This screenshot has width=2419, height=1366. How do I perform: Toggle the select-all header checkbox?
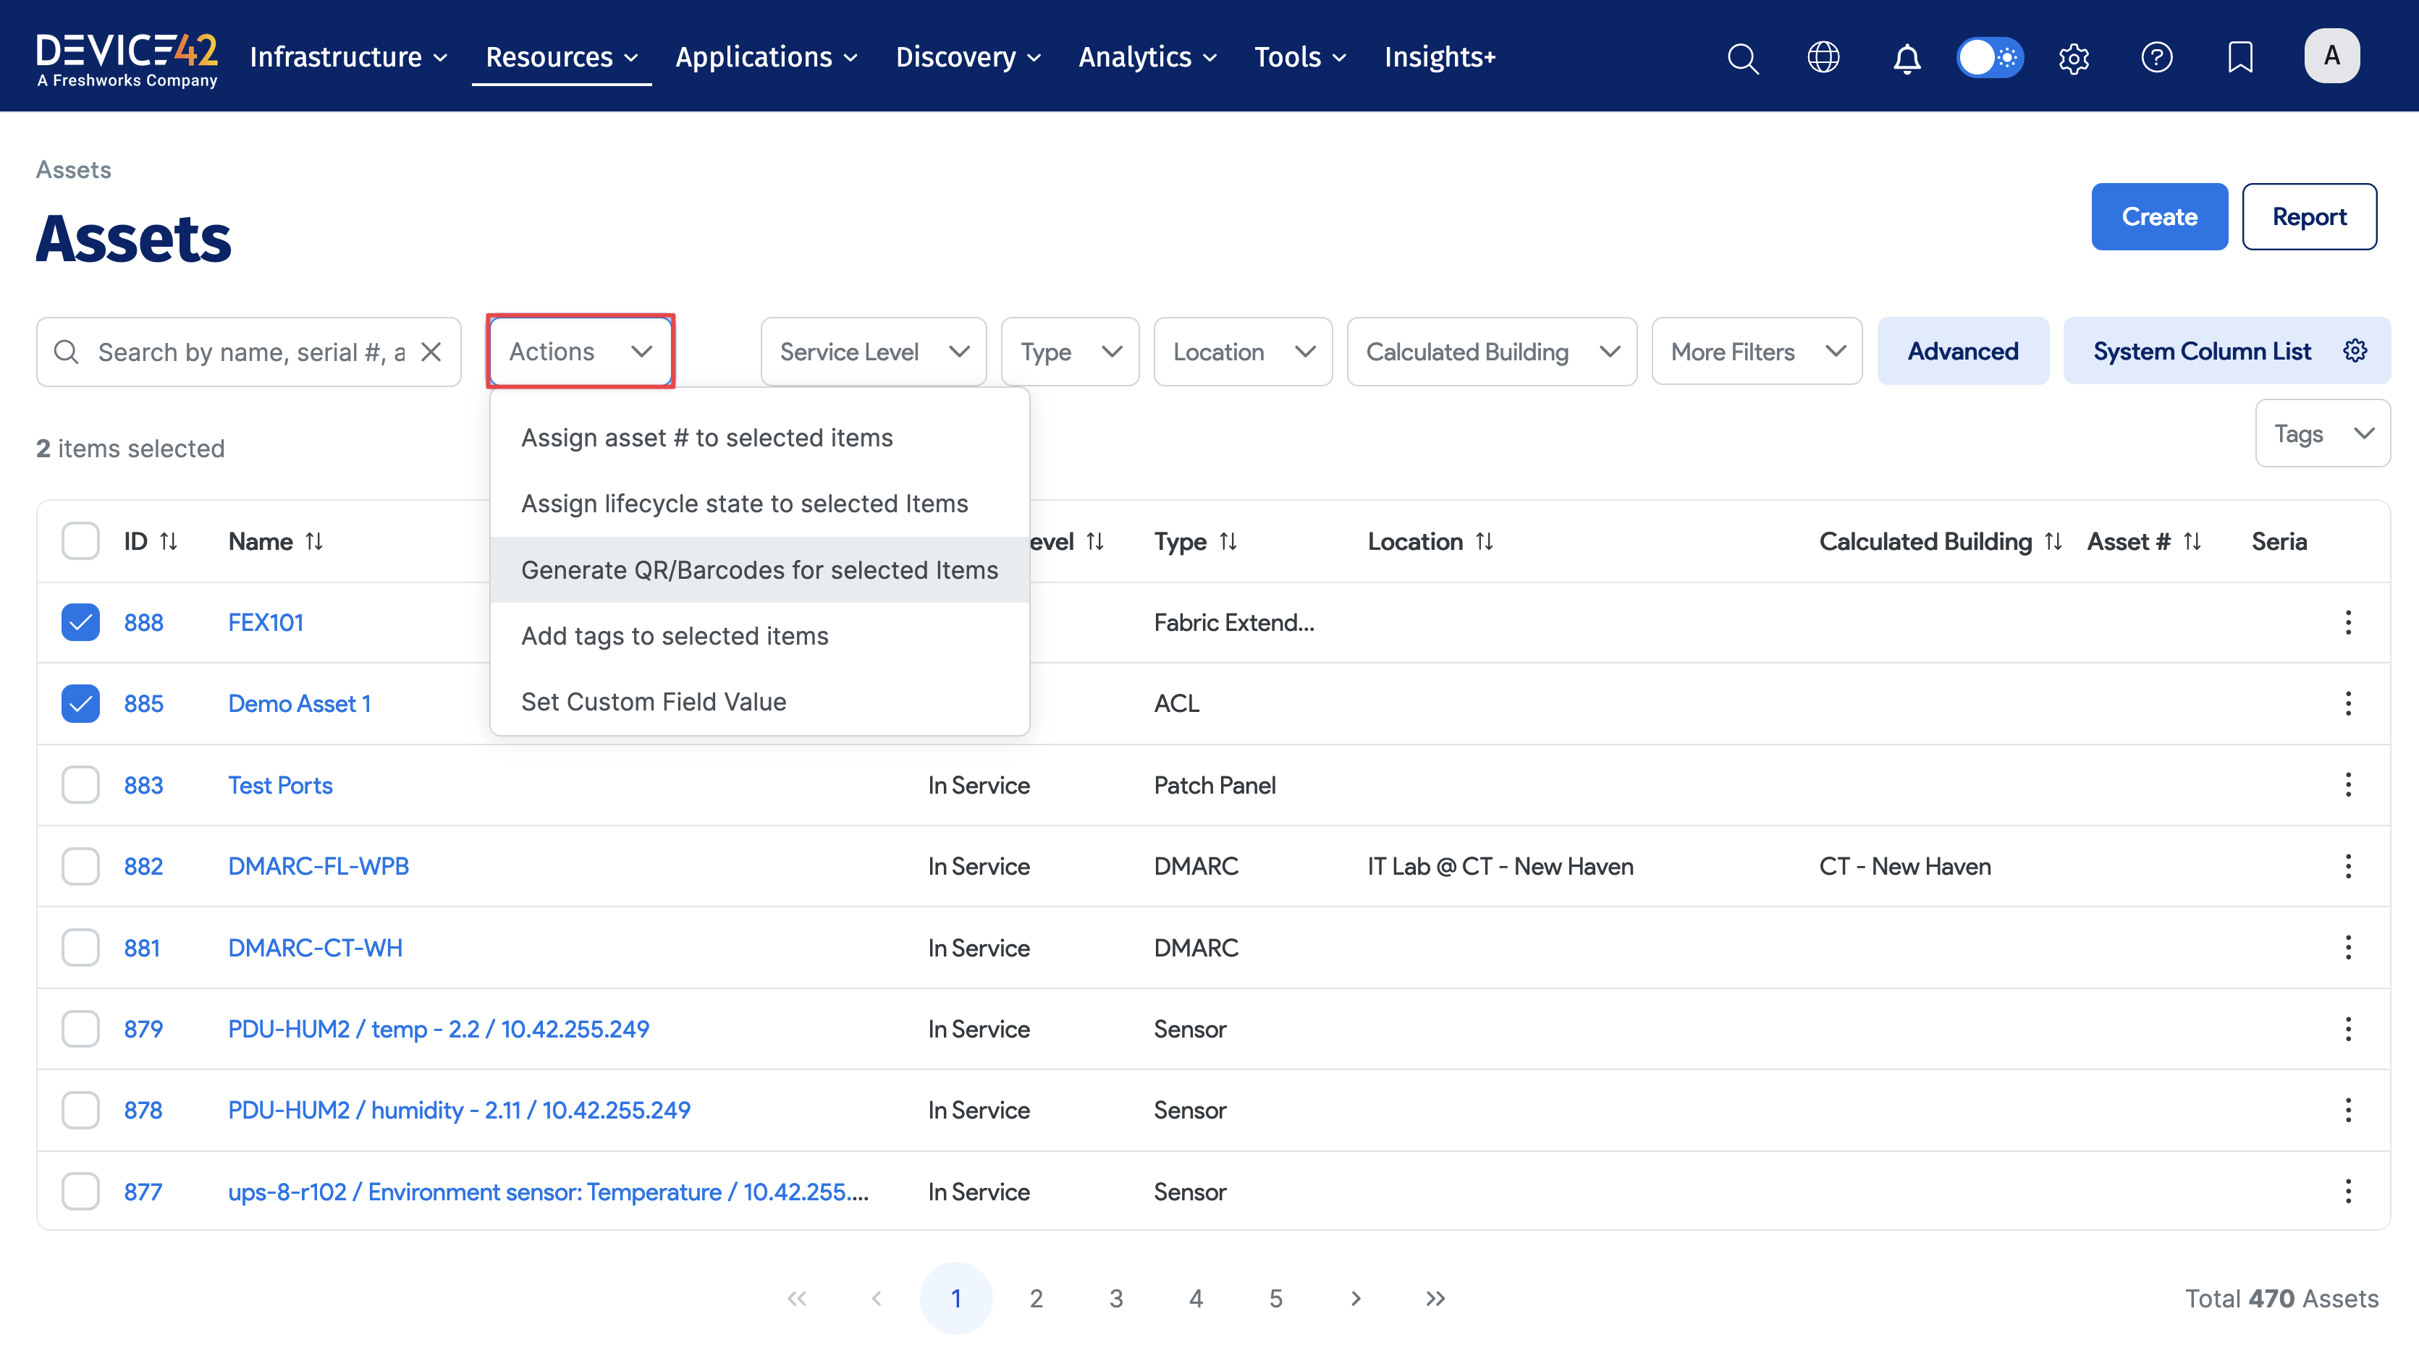pos(81,540)
